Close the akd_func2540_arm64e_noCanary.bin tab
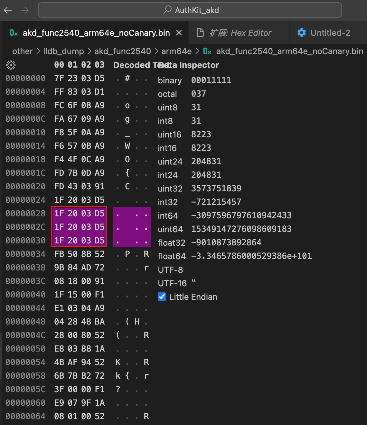This screenshot has width=367, height=425. [179, 33]
